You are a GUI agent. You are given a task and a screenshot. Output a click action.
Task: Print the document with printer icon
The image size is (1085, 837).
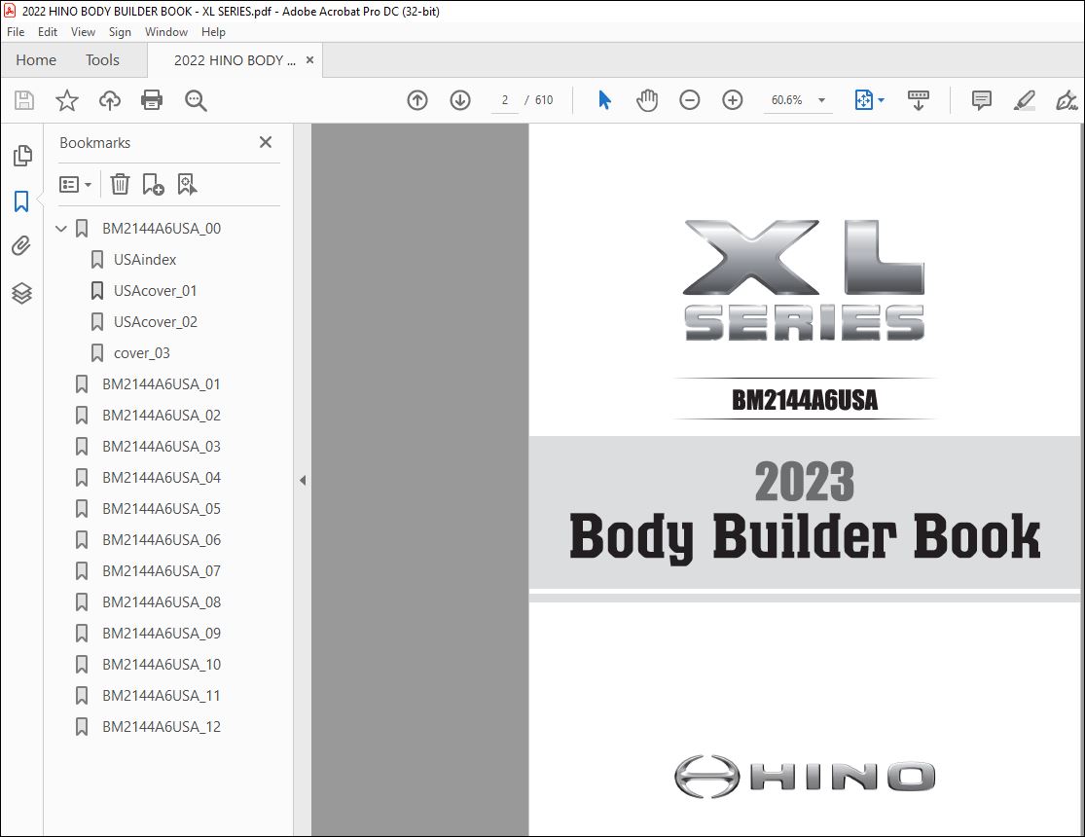point(152,100)
